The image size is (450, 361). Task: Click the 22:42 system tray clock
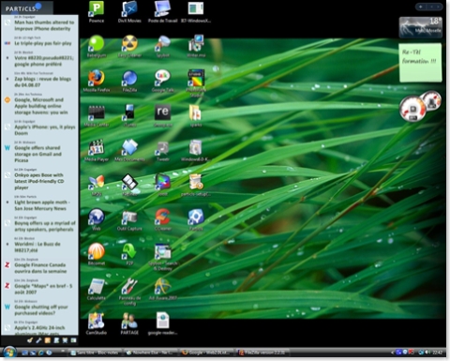pyautogui.click(x=438, y=353)
